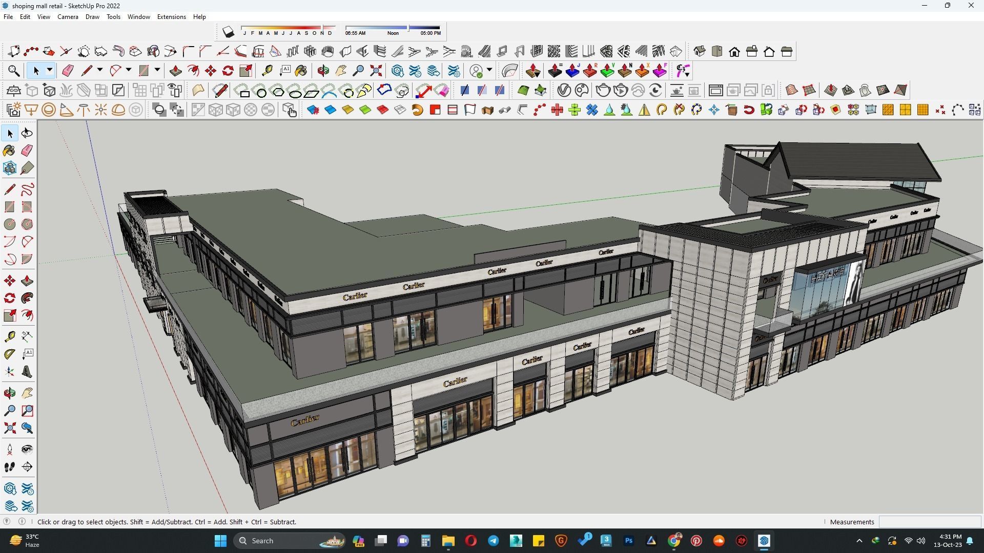Select the Sandbox Drape tool

866,91
